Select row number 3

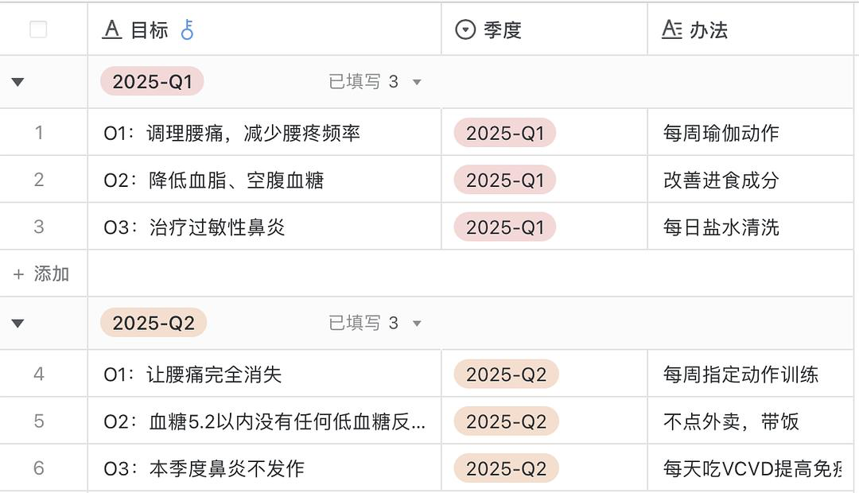tap(39, 227)
